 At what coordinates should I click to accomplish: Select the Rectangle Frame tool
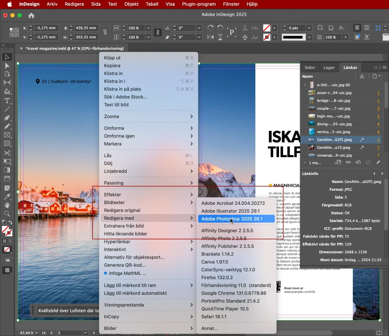(7, 135)
